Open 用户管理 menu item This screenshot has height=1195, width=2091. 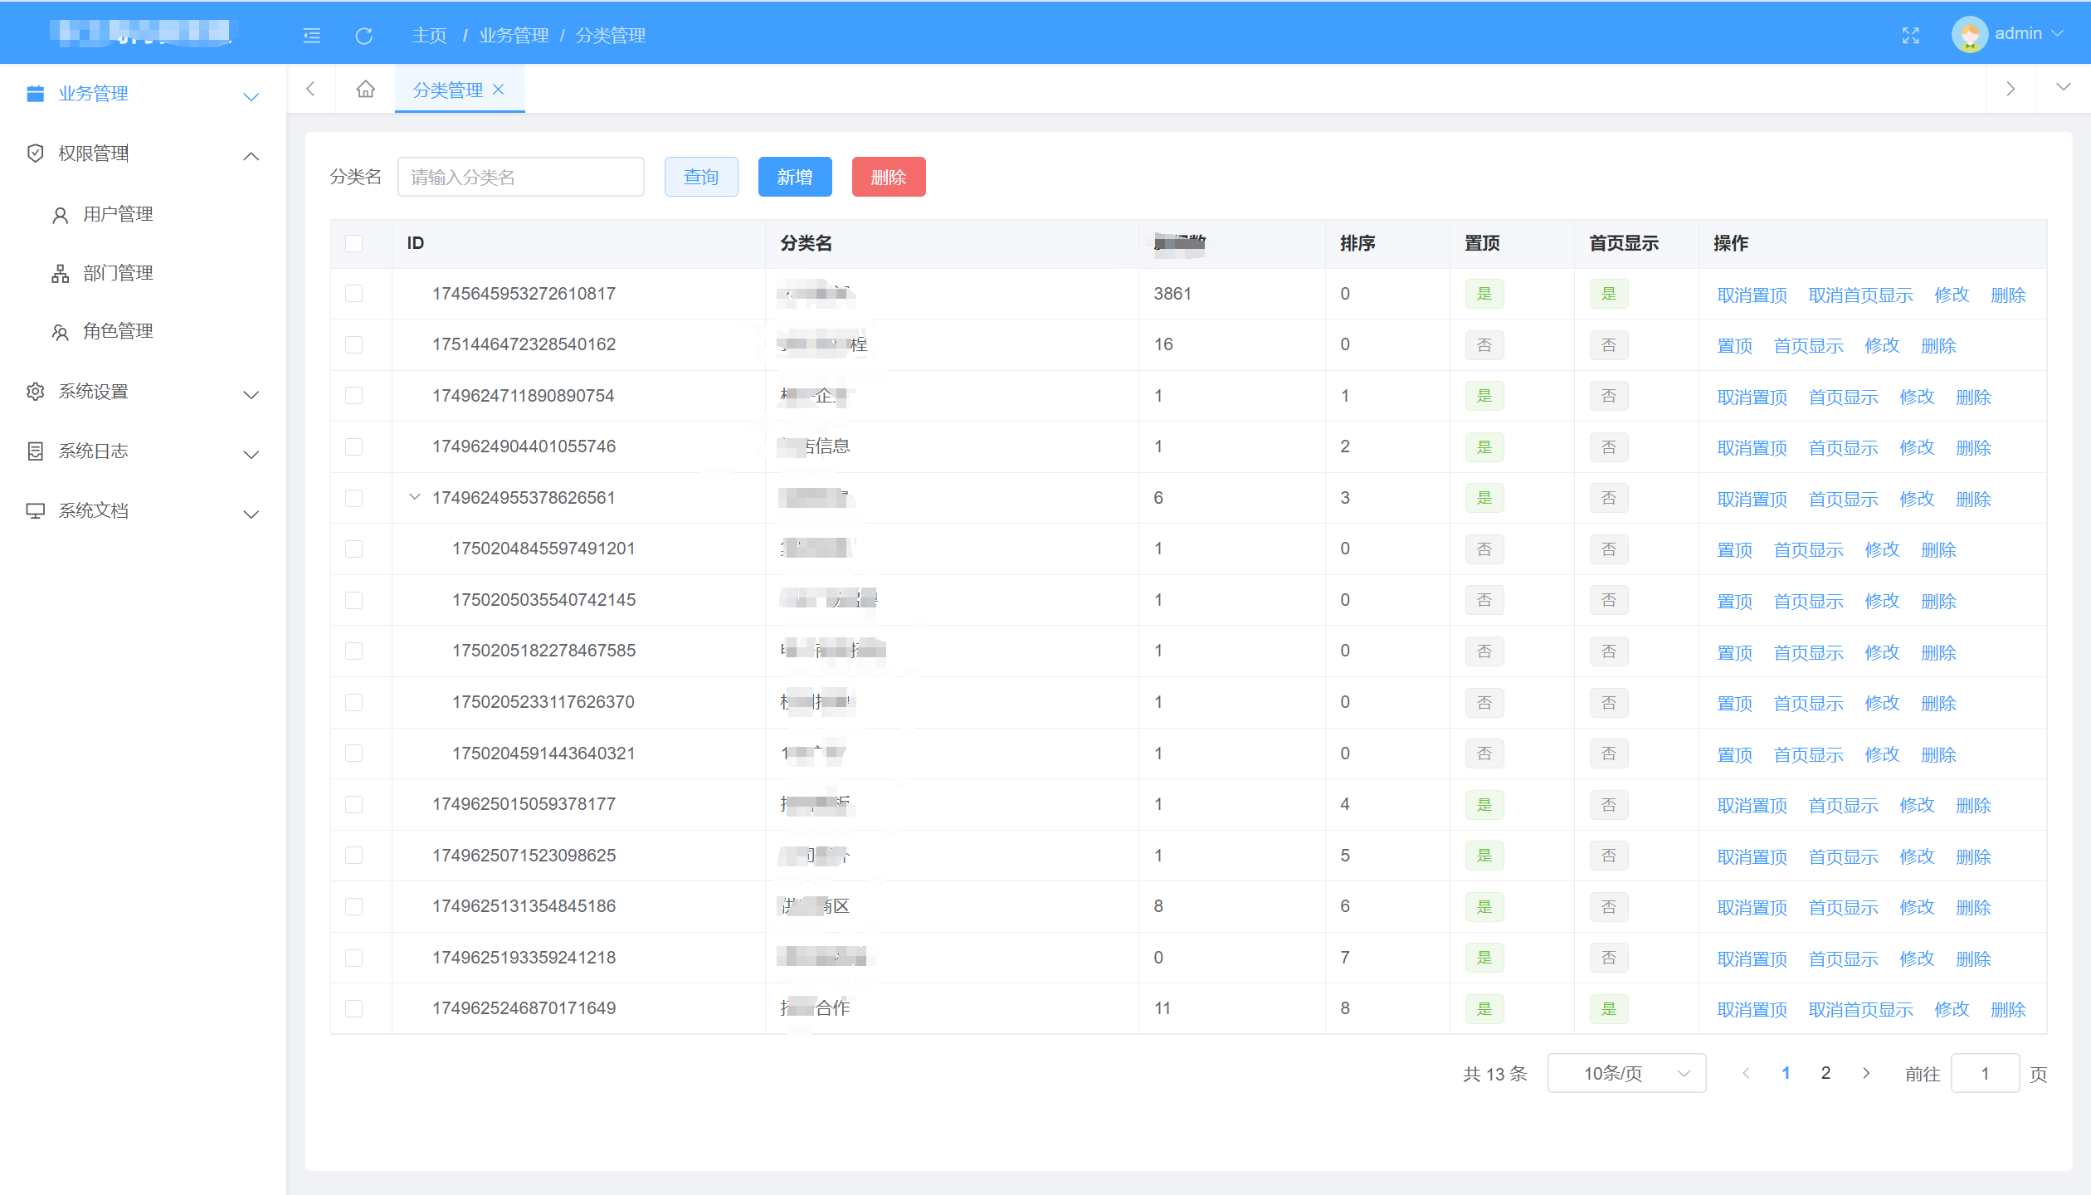coord(143,214)
